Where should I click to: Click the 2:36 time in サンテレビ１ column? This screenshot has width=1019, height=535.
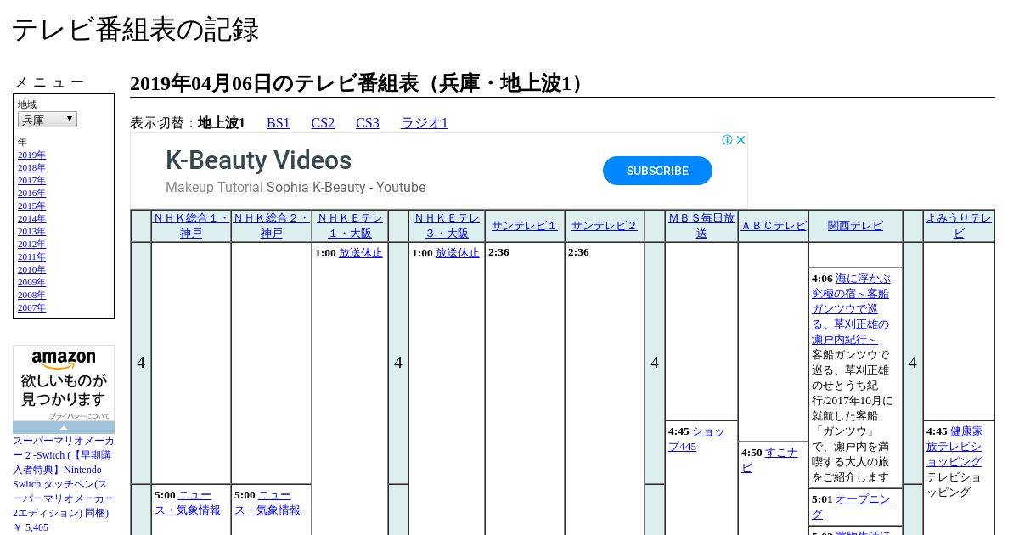(498, 252)
